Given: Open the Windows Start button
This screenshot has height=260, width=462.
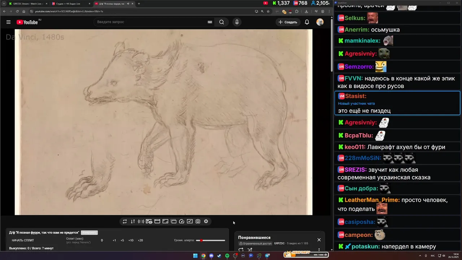Looking at the screenshot, I should tap(195, 256).
